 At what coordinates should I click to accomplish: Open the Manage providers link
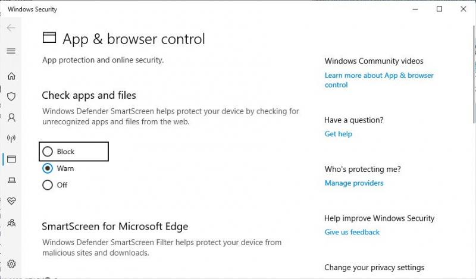[x=354, y=183]
